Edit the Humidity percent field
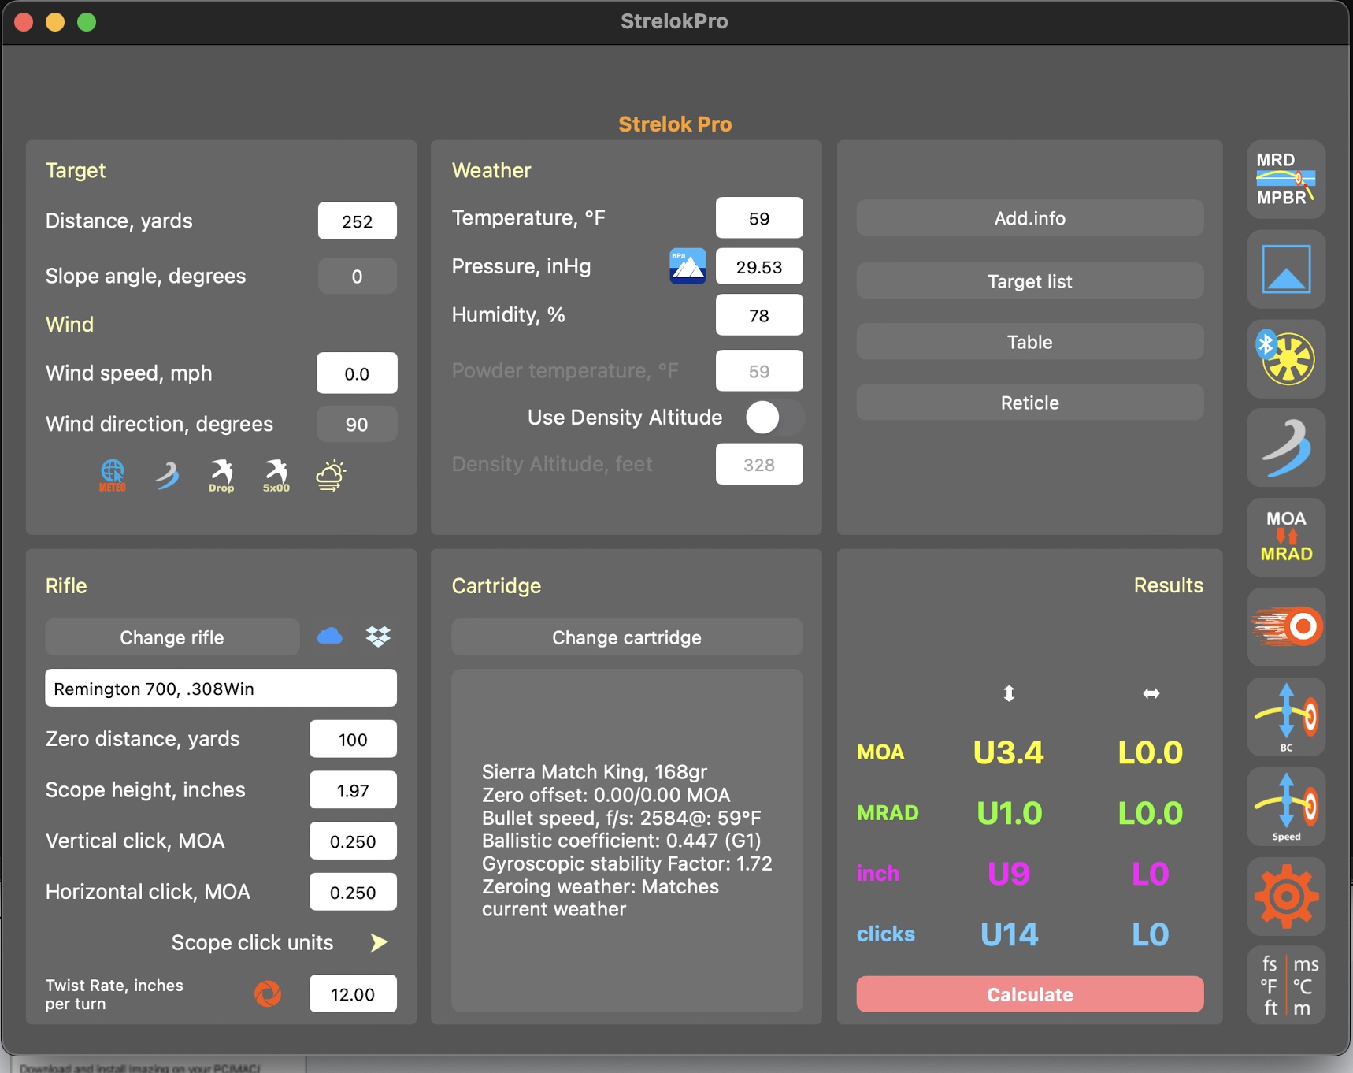This screenshot has width=1353, height=1073. [759, 315]
